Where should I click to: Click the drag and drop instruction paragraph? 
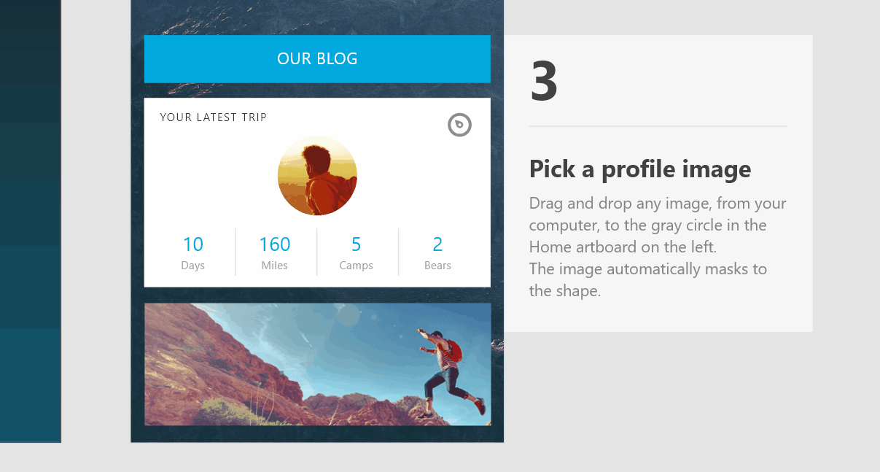(x=658, y=247)
